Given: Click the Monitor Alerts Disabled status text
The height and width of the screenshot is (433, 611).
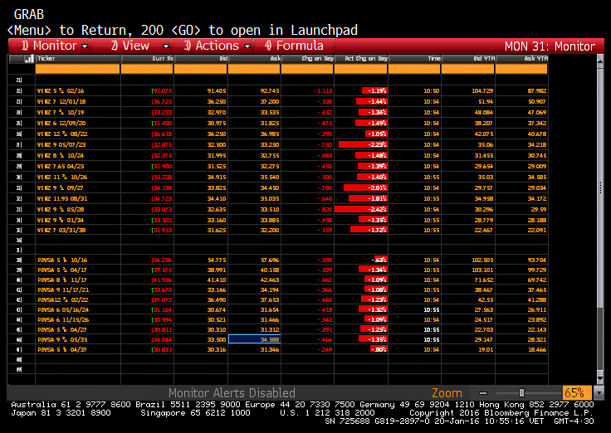Looking at the screenshot, I should (x=232, y=393).
